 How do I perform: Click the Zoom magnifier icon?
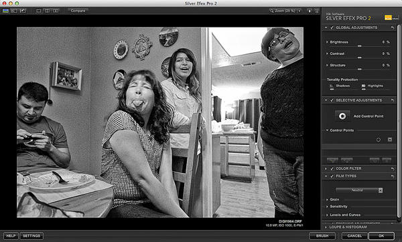click(271, 11)
